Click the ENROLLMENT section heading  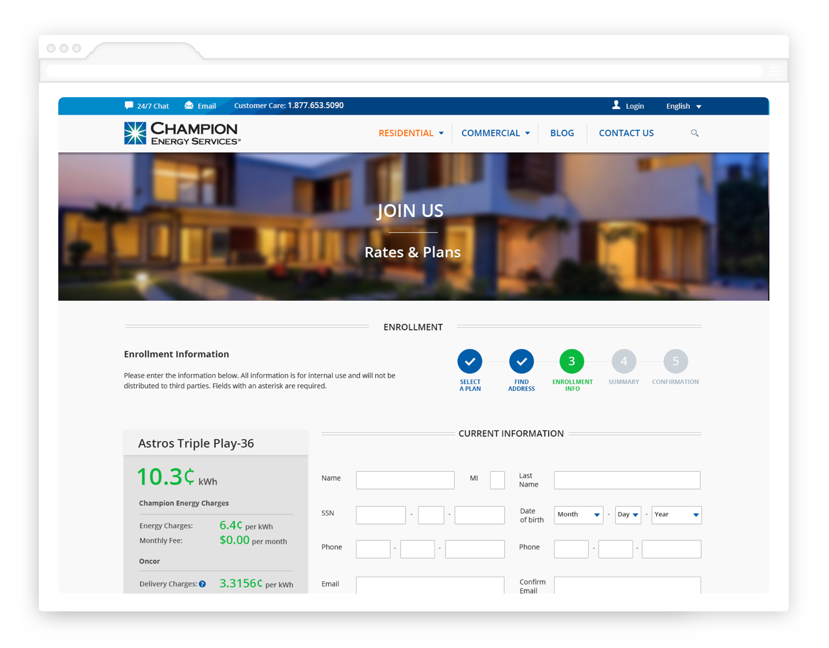(413, 327)
